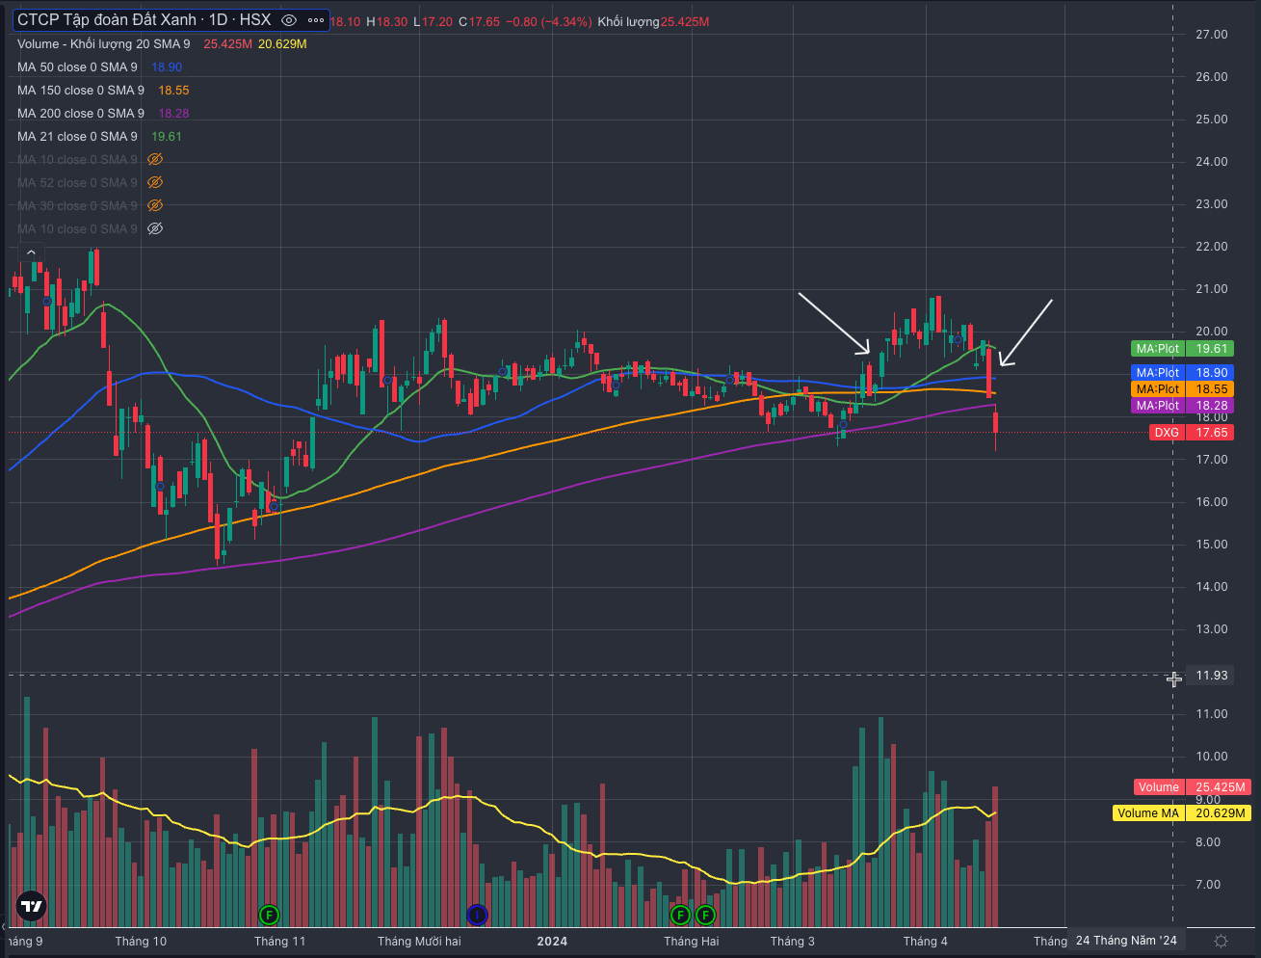Click the Tháng 3 time axis label
Viewport: 1261px width, 958px height.
click(792, 942)
